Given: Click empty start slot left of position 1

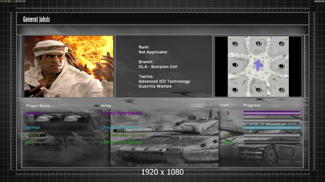Looking at the screenshot, I should (x=235, y=89).
